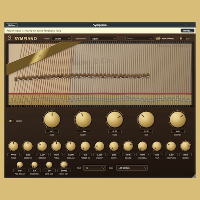This screenshot has height=200, width=200.
Task: Click the Output knob
Action: coord(178,120)
